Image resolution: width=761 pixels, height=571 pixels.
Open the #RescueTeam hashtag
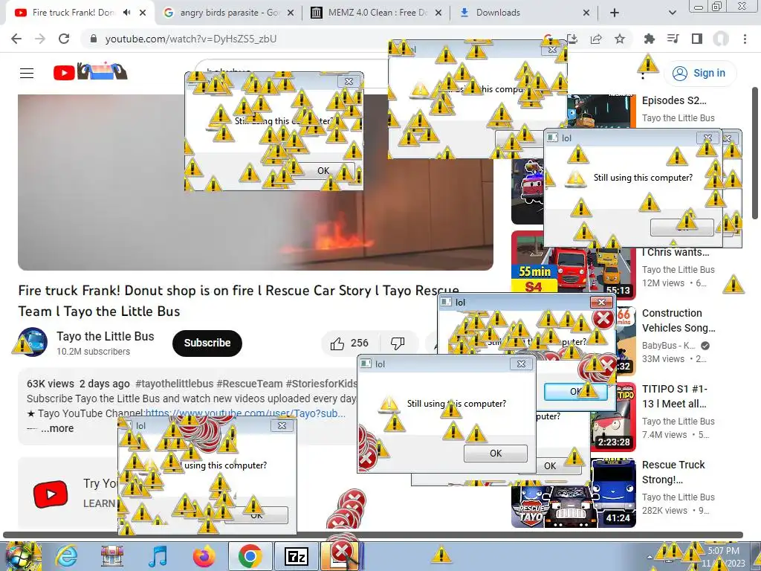coord(250,384)
